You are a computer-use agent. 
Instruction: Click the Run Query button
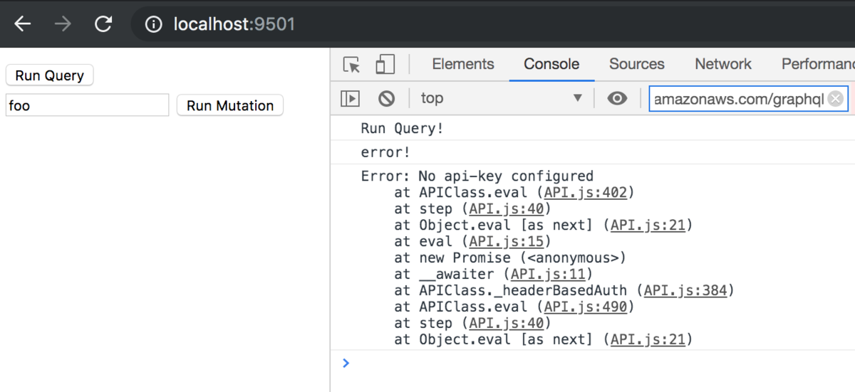[50, 75]
